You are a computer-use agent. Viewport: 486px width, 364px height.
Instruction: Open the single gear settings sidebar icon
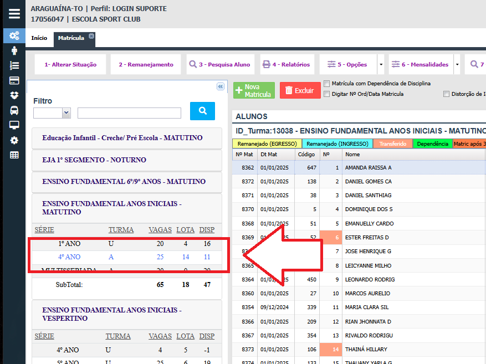[14, 140]
